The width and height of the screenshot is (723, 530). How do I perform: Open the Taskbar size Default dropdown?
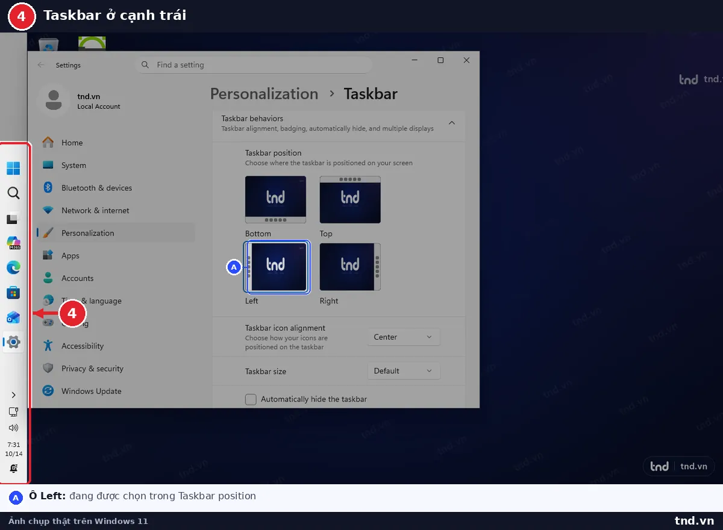pos(404,371)
